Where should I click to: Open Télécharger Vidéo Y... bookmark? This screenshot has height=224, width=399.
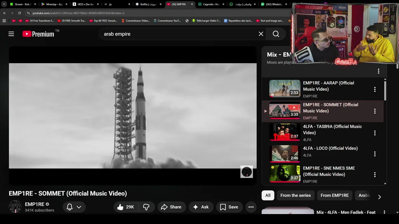[x=206, y=21]
